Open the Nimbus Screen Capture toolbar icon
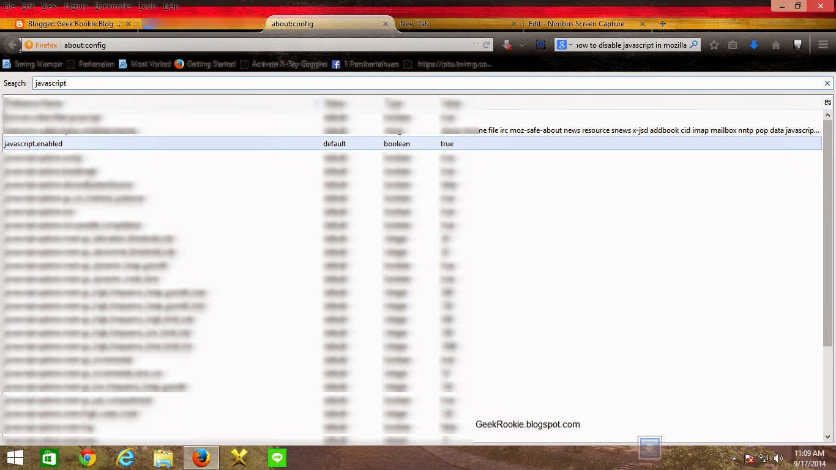The height and width of the screenshot is (470, 836). [541, 45]
